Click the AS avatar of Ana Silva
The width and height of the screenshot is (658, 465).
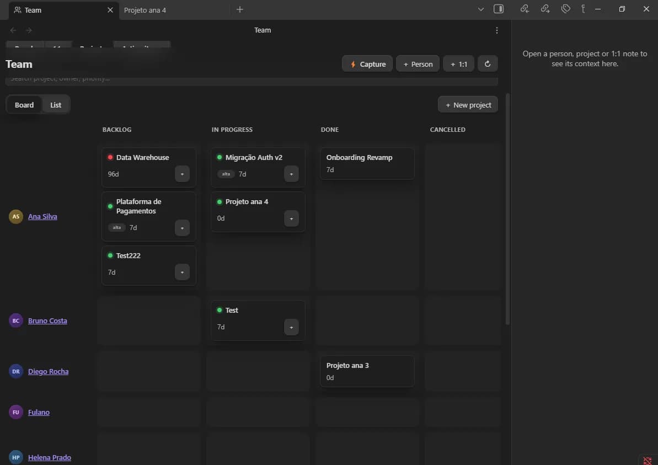pos(16,217)
